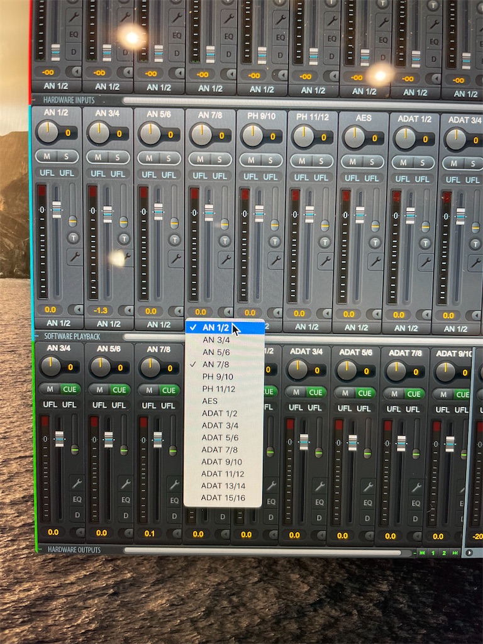Solo hardware input AN 1/2
Screen dimensions: 483x644
[x=67, y=157]
